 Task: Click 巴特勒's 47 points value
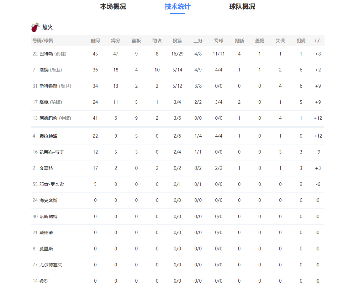pos(116,54)
